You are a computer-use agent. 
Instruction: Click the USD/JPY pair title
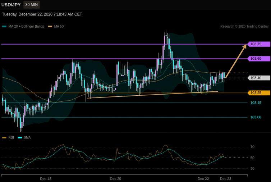point(11,5)
